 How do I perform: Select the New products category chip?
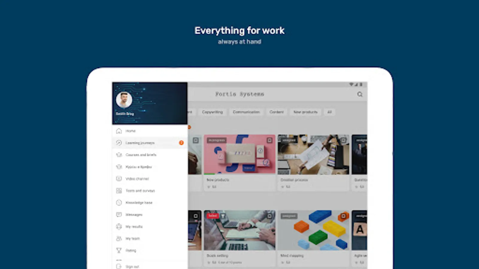(305, 112)
